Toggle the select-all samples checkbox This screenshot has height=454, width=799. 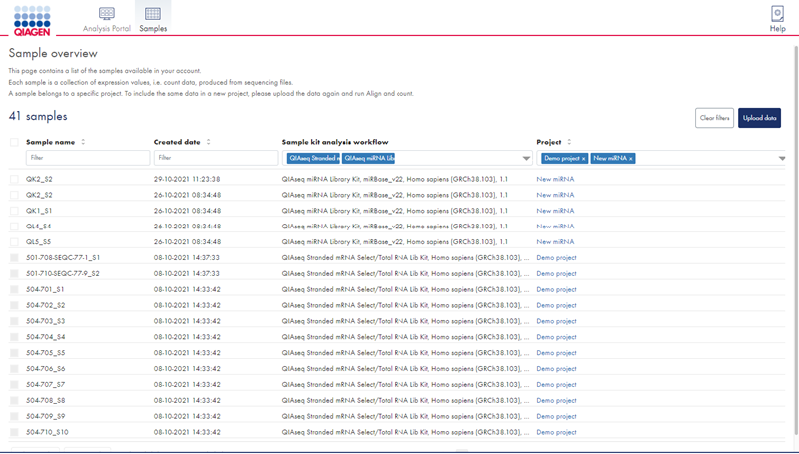point(14,142)
